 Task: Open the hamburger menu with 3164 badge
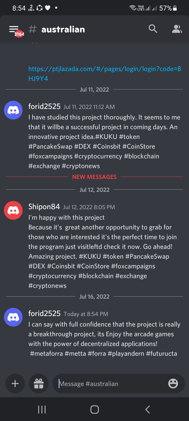tap(14, 29)
